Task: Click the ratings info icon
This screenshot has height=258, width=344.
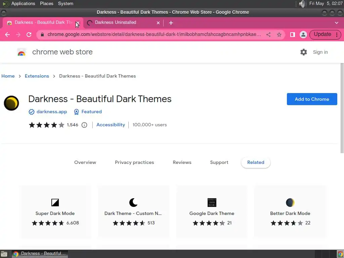Action: [x=84, y=125]
